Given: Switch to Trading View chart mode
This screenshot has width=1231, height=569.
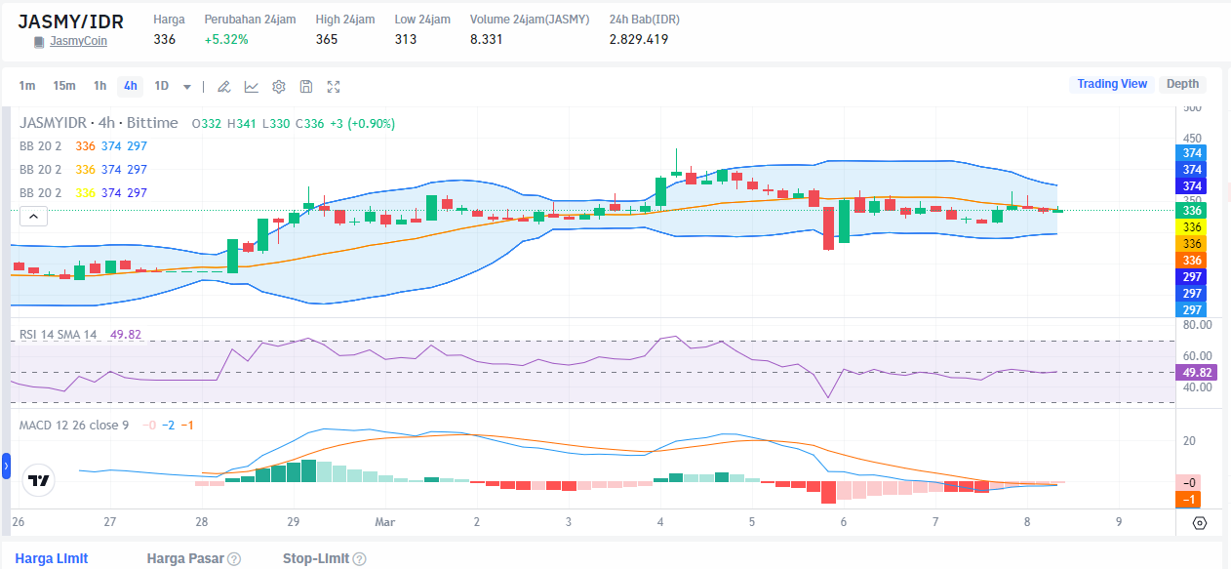Looking at the screenshot, I should click(1112, 84).
